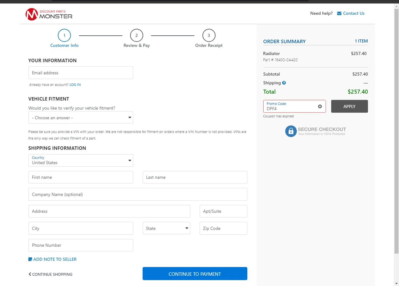Screen dimensions: 399x286
Task: Open the Contact Us link
Action: coord(354,13)
